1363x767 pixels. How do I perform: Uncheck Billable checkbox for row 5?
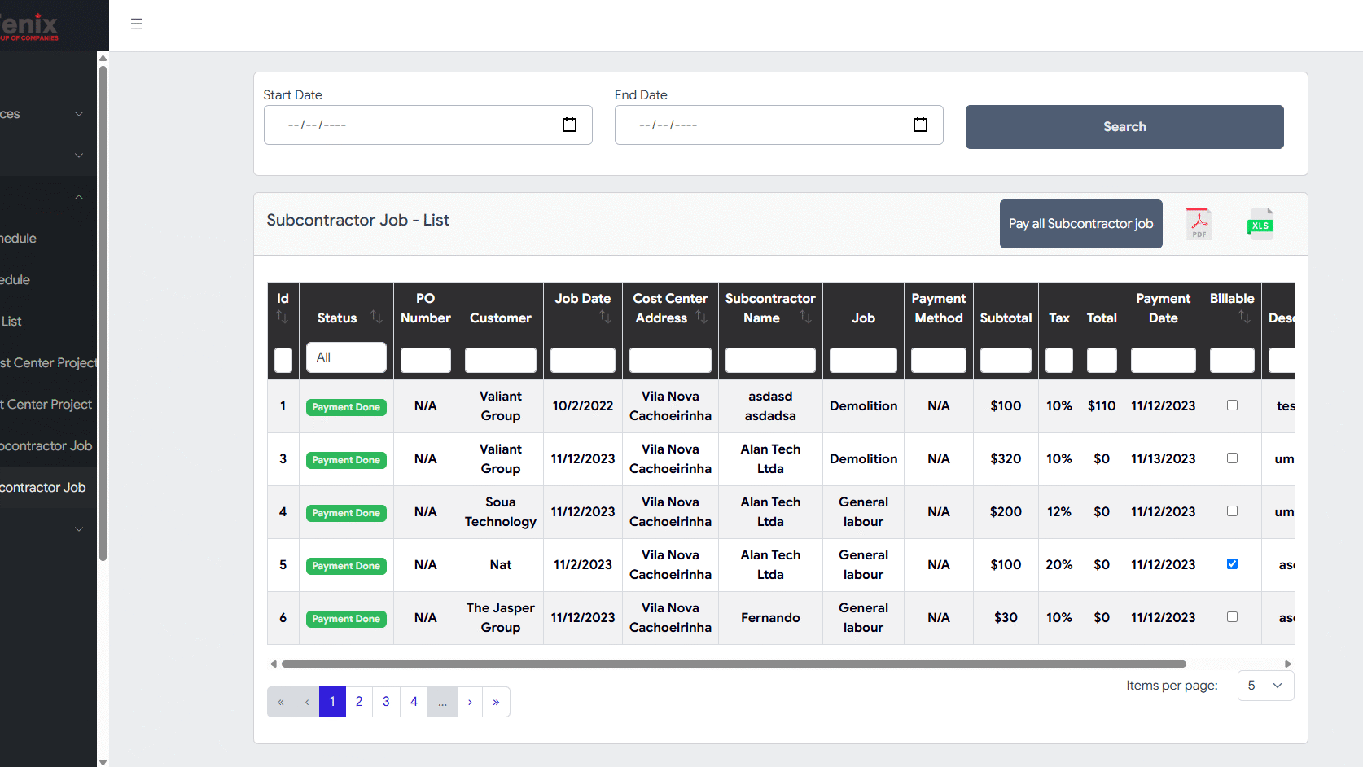1232,564
